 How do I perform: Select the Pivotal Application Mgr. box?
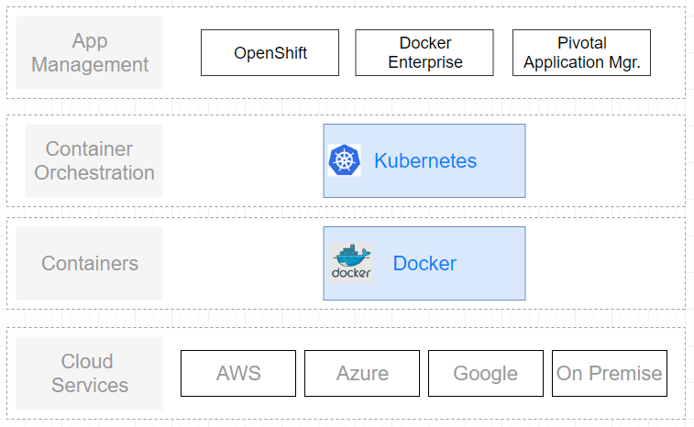581,52
